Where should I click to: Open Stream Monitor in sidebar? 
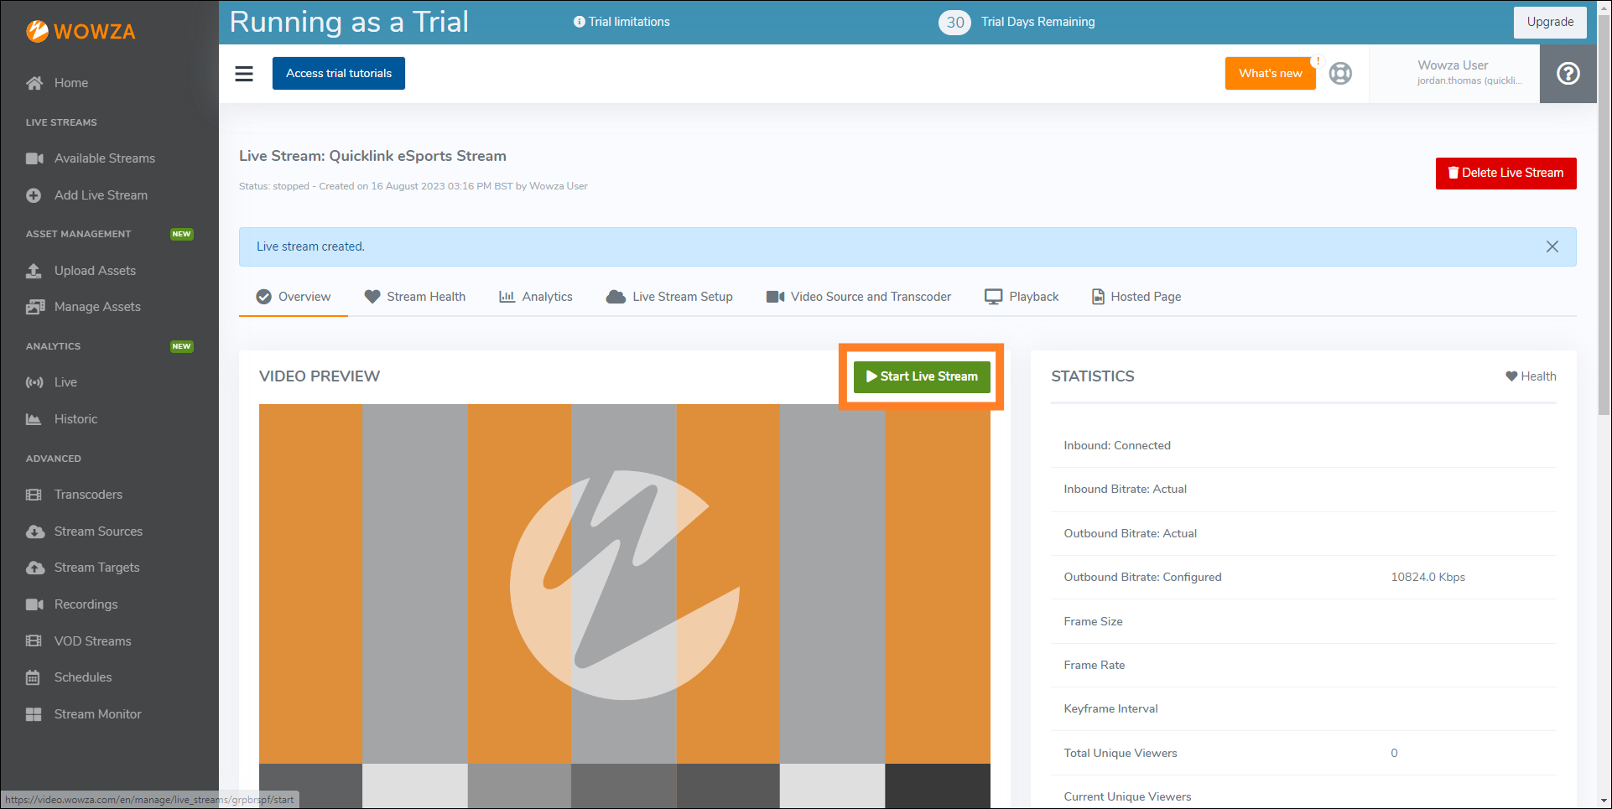97,714
